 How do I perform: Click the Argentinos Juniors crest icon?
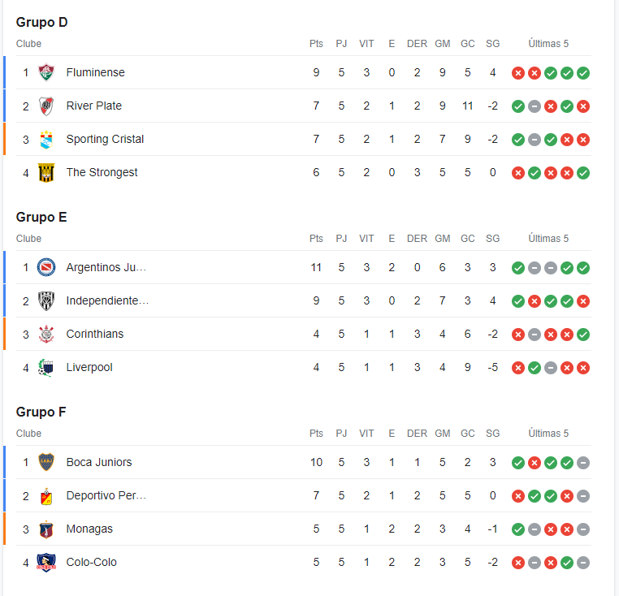click(46, 267)
